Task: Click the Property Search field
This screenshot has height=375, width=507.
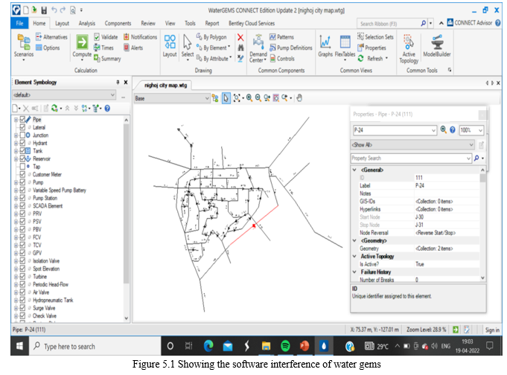Action: click(409, 158)
